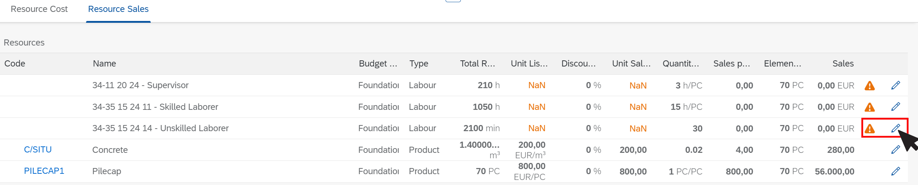Click warning icon on Supervisor row

pyautogui.click(x=870, y=86)
